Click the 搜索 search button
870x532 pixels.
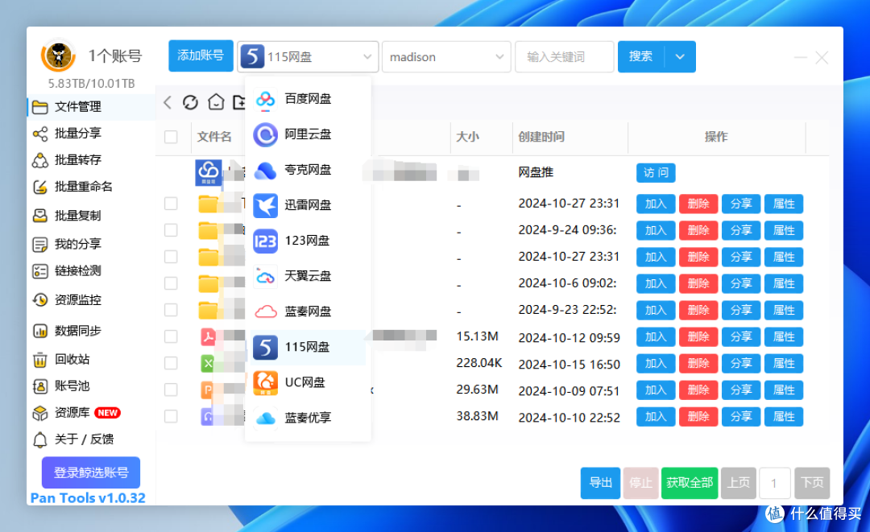[x=641, y=56]
